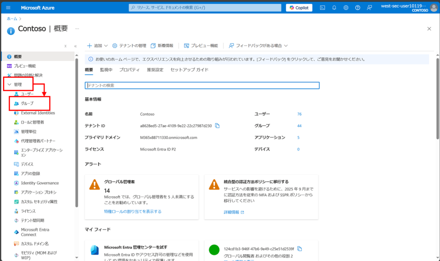Focus the top search box

pos(205,8)
